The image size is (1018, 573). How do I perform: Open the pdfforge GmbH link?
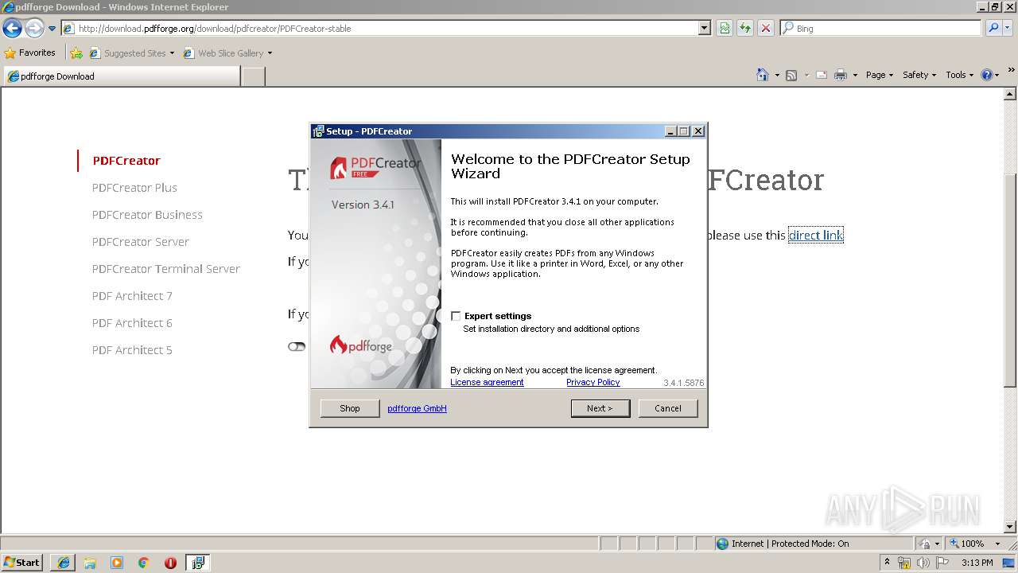pos(417,408)
